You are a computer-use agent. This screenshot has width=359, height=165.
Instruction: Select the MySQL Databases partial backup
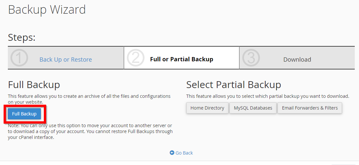pyautogui.click(x=253, y=108)
